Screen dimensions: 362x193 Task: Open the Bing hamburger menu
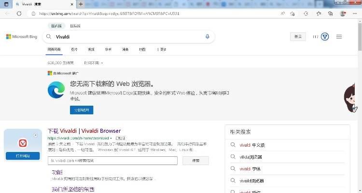point(339,37)
